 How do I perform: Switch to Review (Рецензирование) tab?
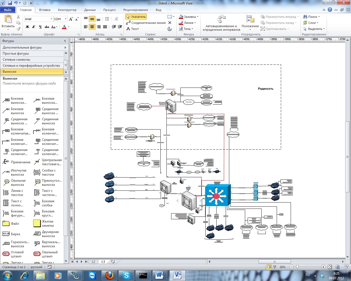point(136,10)
